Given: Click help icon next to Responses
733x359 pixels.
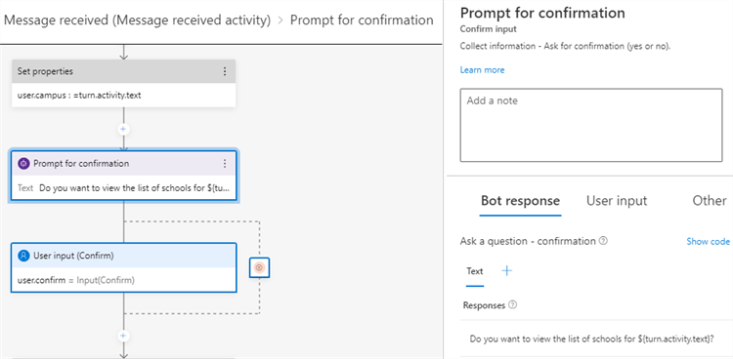Looking at the screenshot, I should tap(512, 305).
